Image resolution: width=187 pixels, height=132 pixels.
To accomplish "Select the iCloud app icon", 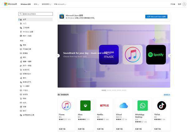I will (x=123, y=106).
